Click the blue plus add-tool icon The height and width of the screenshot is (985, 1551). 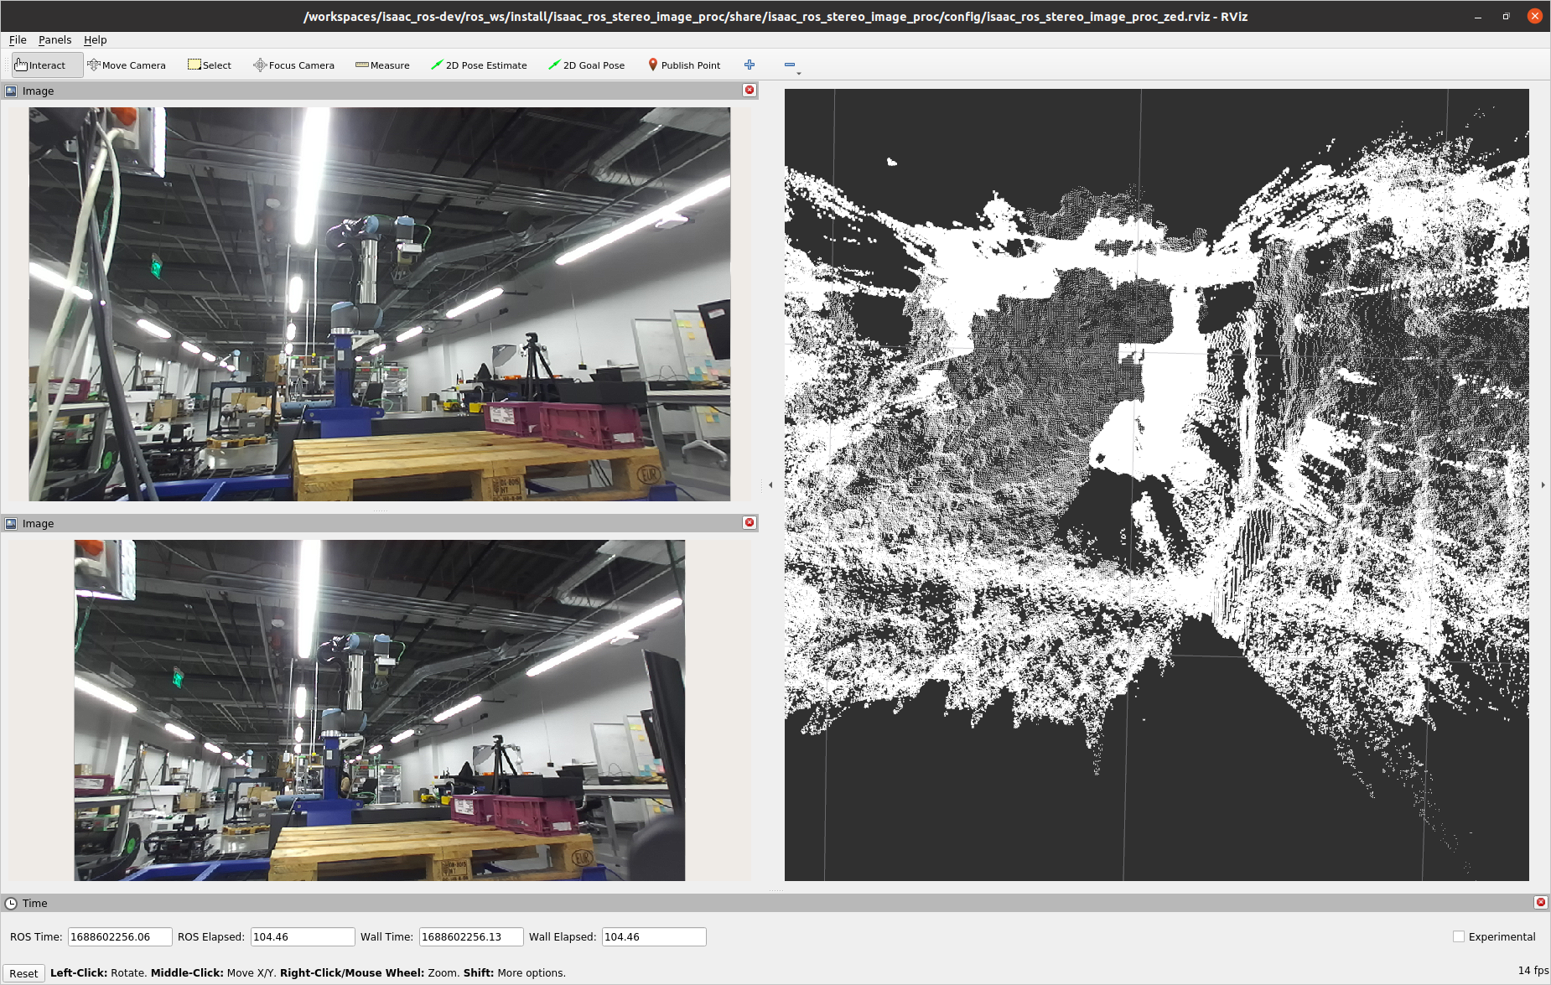[750, 65]
